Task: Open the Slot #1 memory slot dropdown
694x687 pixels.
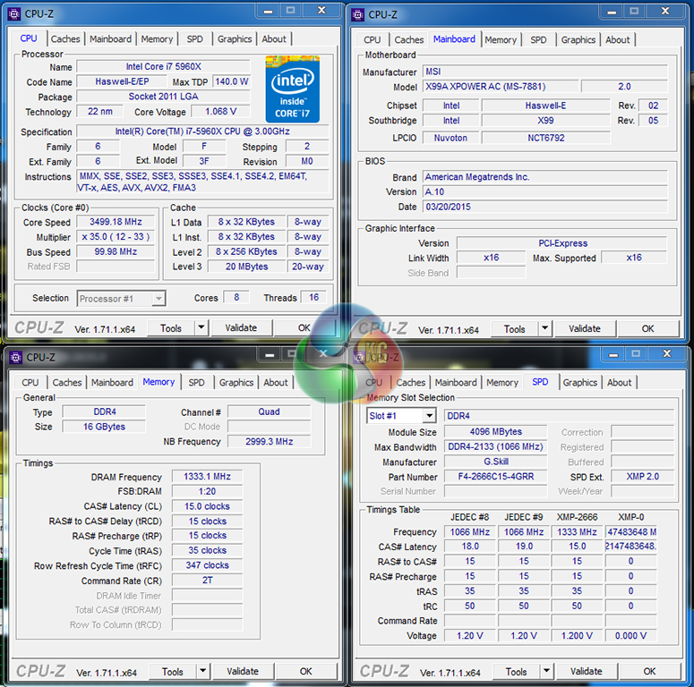Action: point(429,416)
